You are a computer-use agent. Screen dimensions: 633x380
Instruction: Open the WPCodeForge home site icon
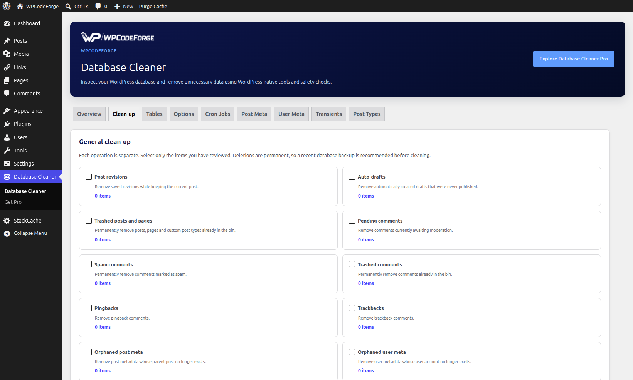click(x=20, y=6)
